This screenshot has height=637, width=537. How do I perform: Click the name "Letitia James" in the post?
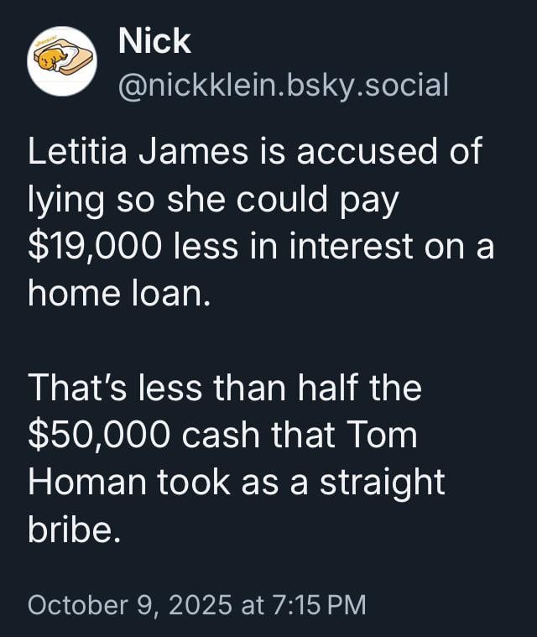(138, 152)
